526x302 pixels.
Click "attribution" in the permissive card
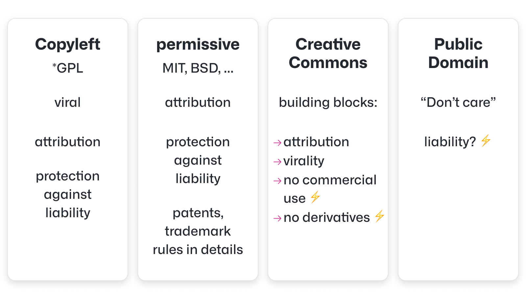[198, 102]
